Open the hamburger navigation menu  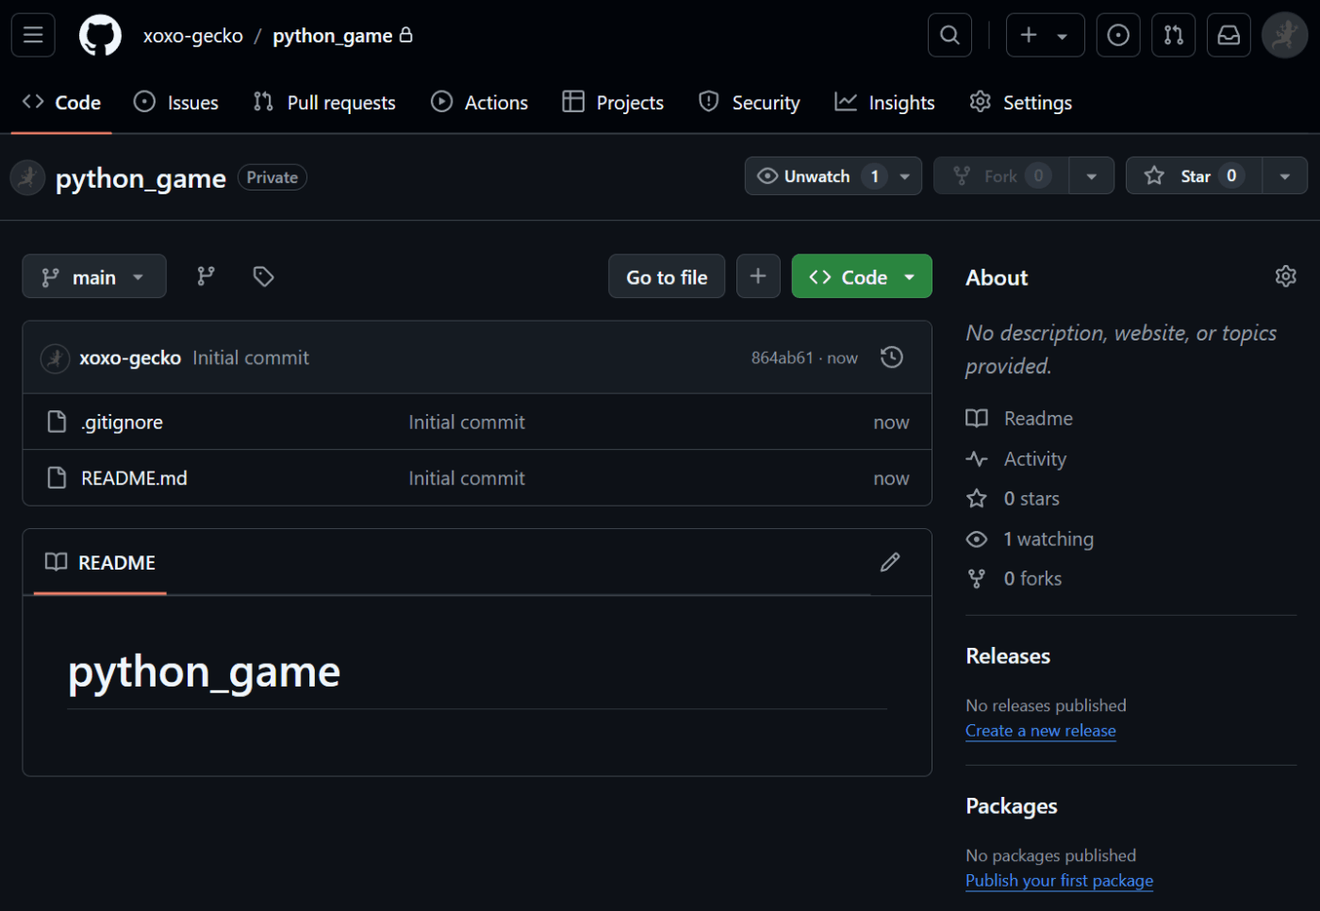(33, 35)
